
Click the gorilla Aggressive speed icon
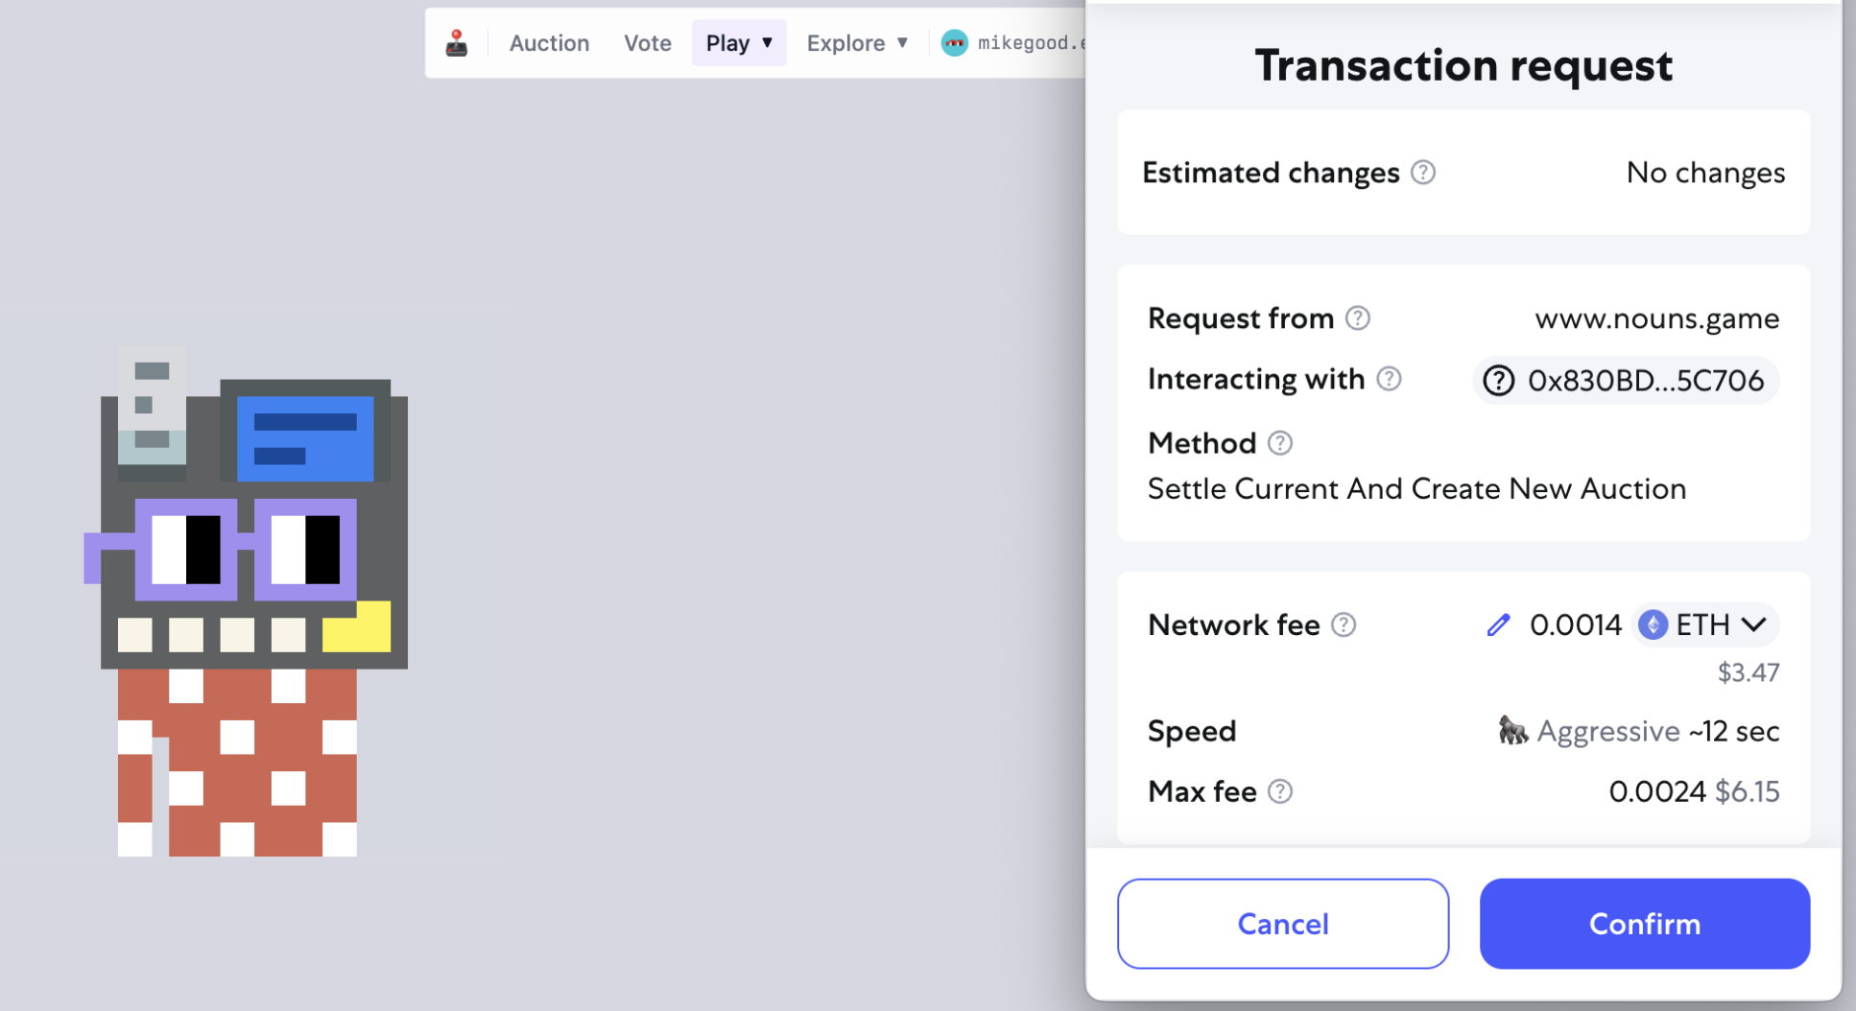[x=1512, y=731]
